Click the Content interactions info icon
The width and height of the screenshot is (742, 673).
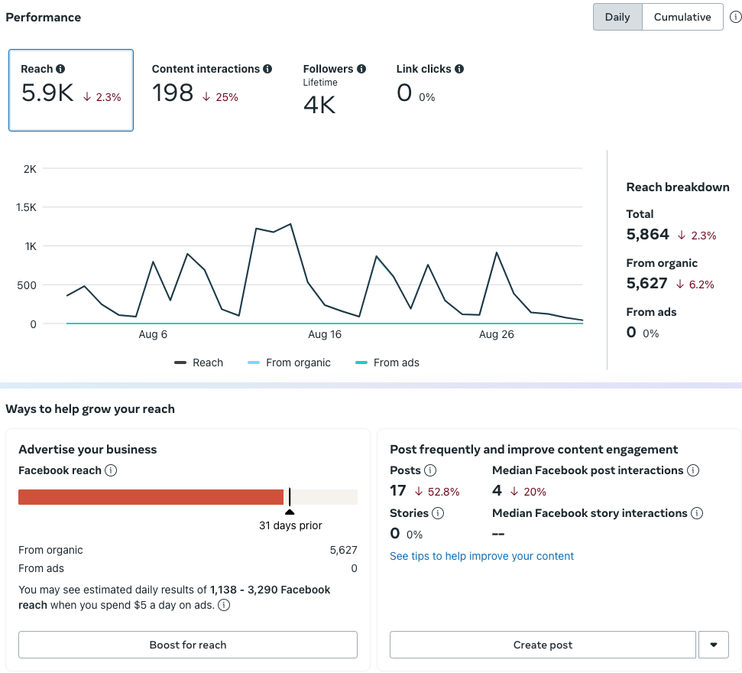pyautogui.click(x=267, y=69)
